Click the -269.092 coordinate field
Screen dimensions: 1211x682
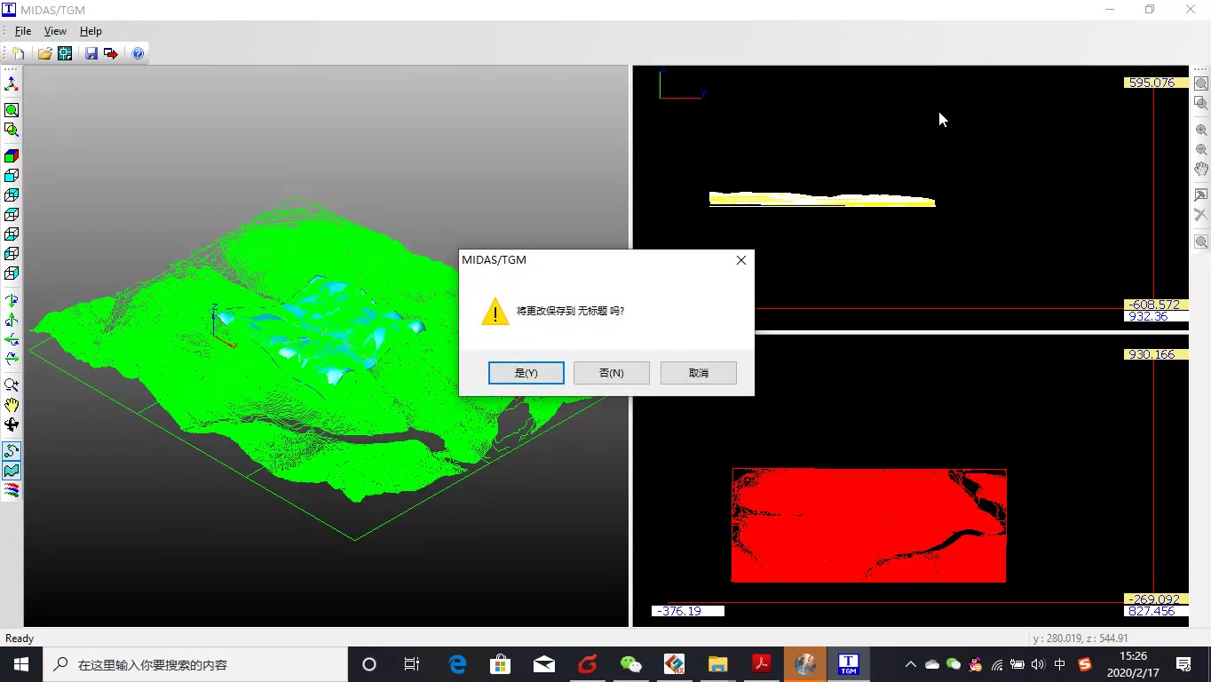(1156, 599)
